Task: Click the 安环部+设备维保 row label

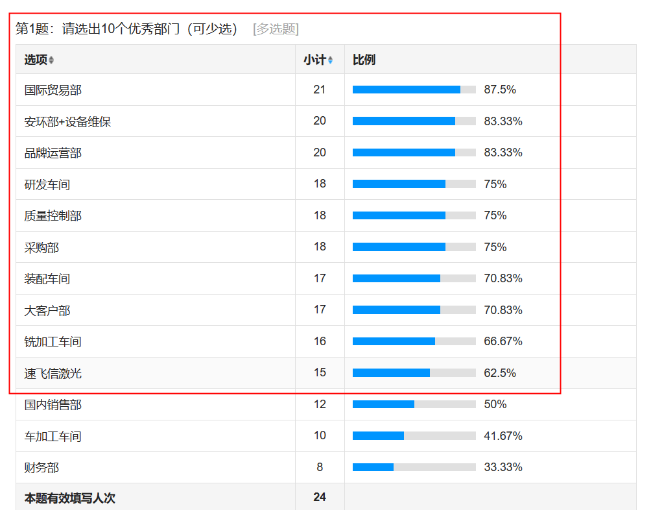Action: [x=67, y=121]
